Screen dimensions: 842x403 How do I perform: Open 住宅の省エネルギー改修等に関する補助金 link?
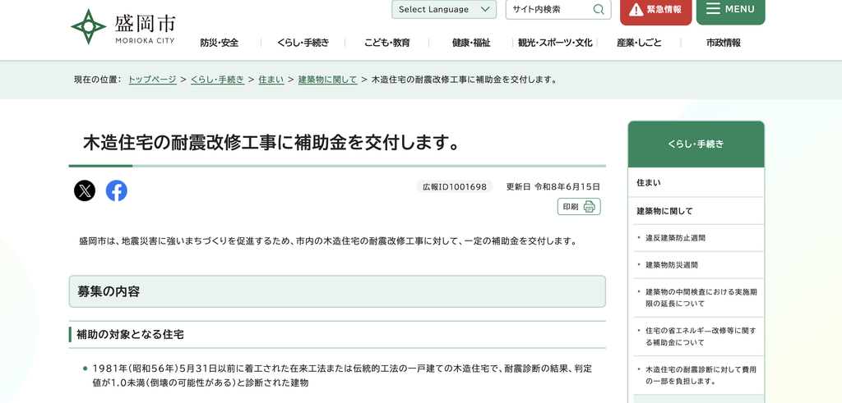coord(701,337)
